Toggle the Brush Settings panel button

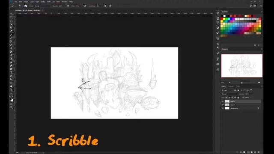click(26, 6)
